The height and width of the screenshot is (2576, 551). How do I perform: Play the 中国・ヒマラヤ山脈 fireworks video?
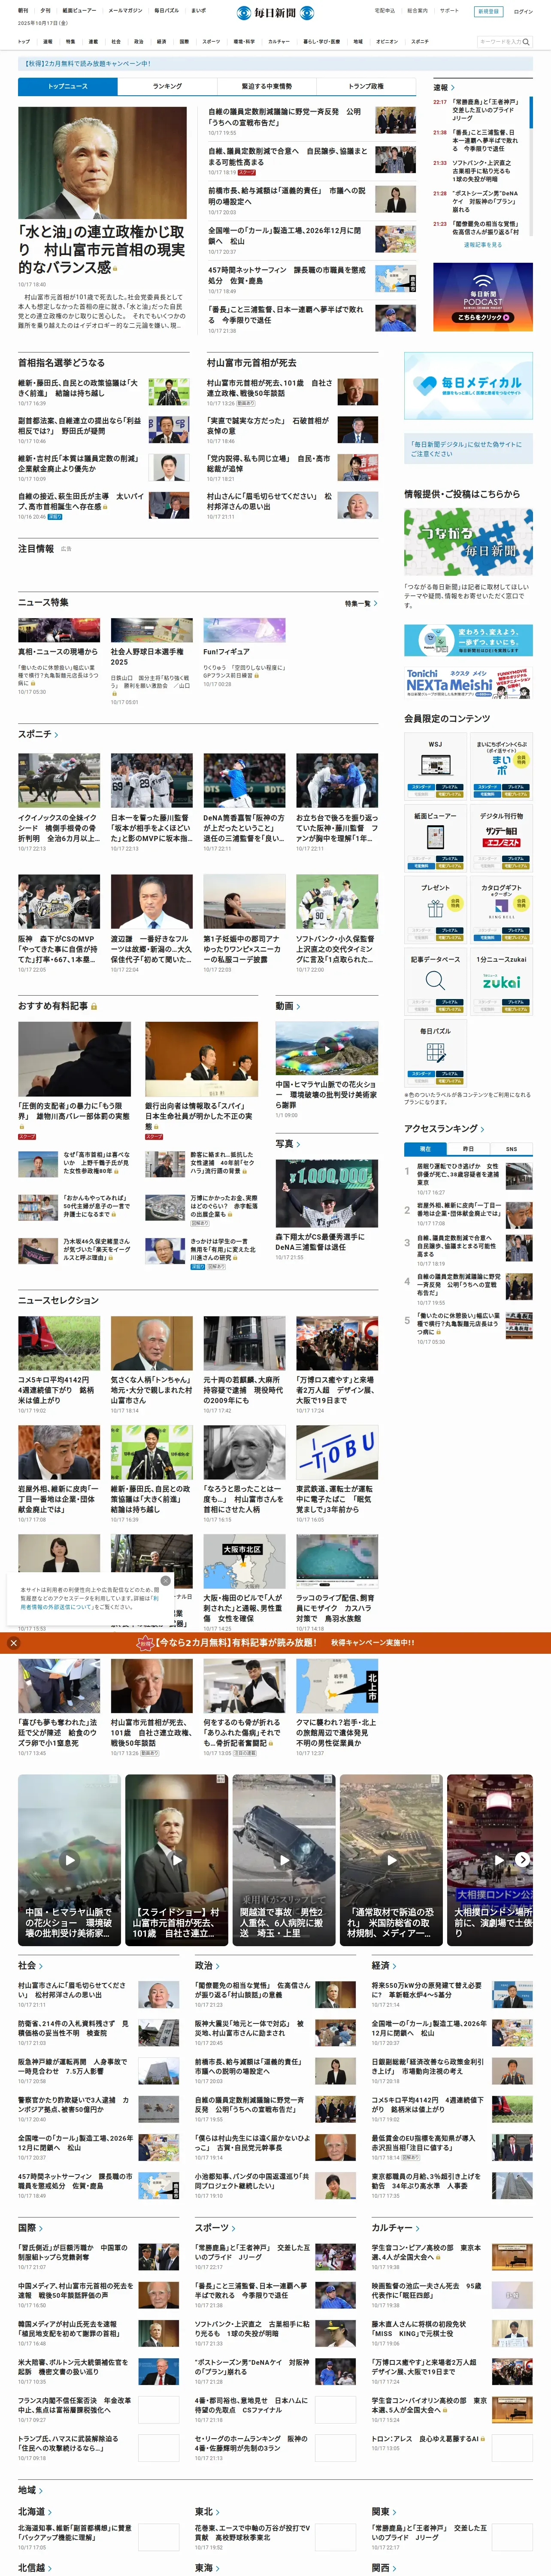[69, 1859]
